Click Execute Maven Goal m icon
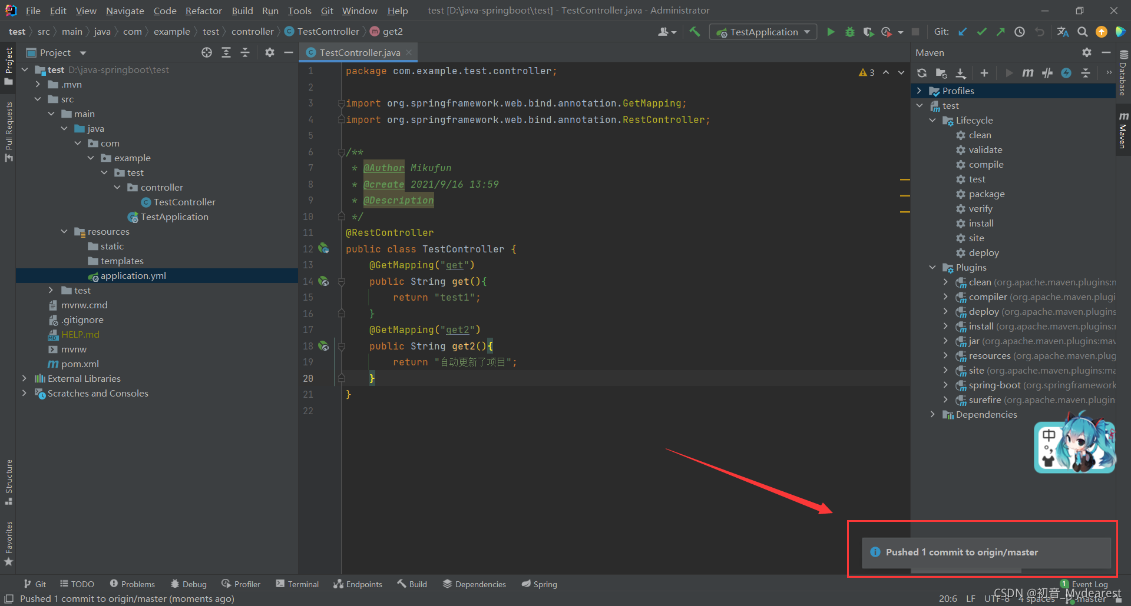This screenshot has height=606, width=1131. coord(1027,73)
